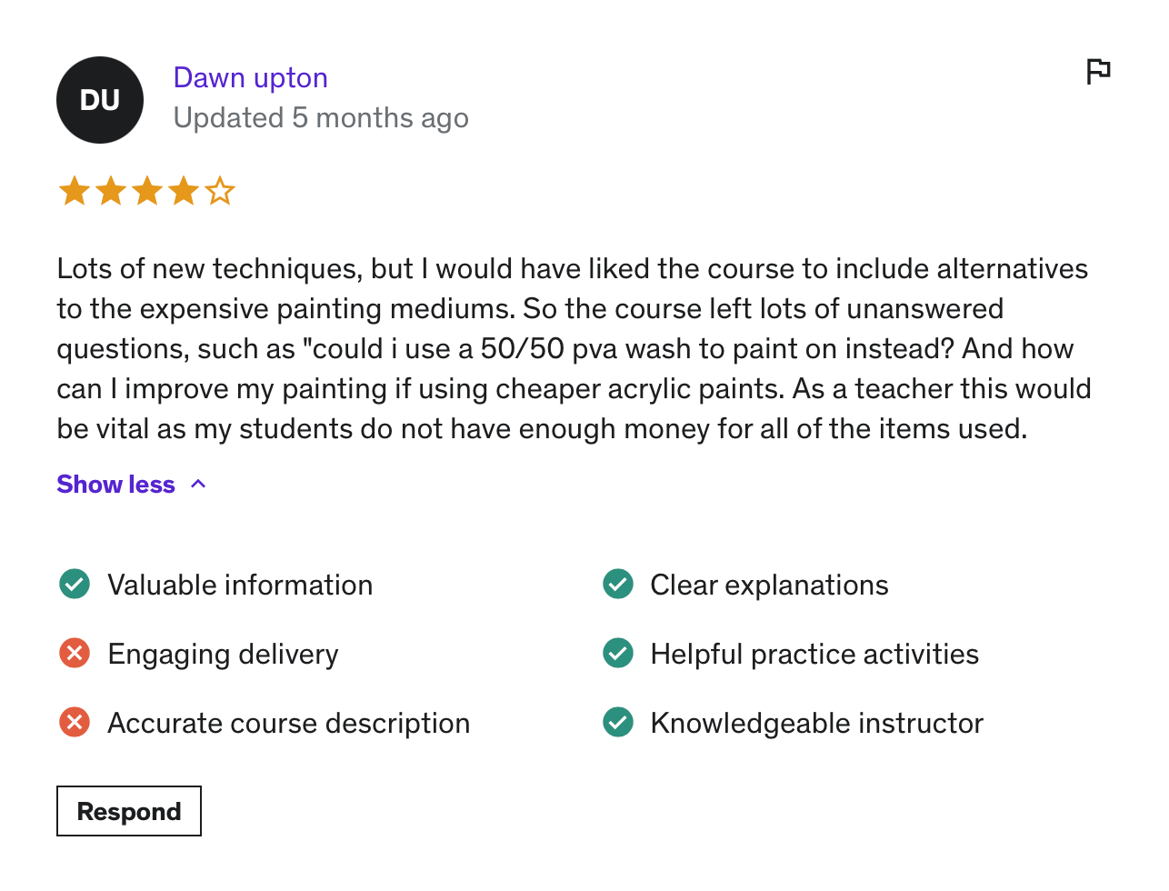Screen dimensions: 1169x891
Task: Click check icon beside Helpful practice activities
Action: tap(618, 653)
